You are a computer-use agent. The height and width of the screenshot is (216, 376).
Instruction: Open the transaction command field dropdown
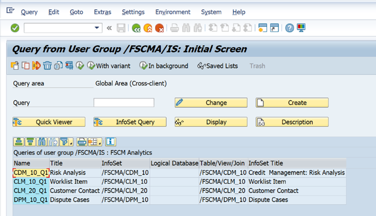97,28
